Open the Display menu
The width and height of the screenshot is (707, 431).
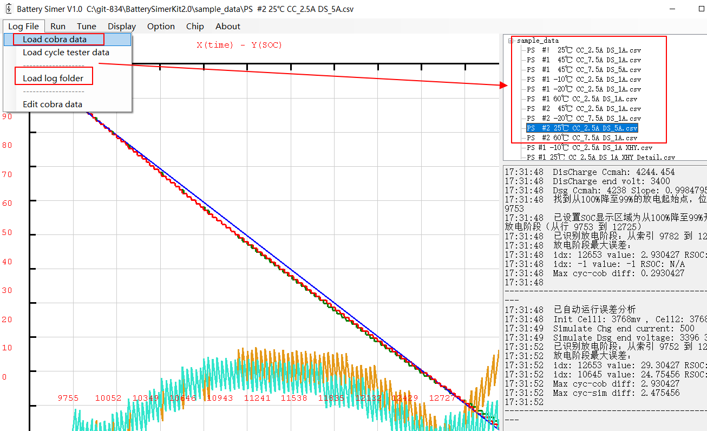pos(122,26)
